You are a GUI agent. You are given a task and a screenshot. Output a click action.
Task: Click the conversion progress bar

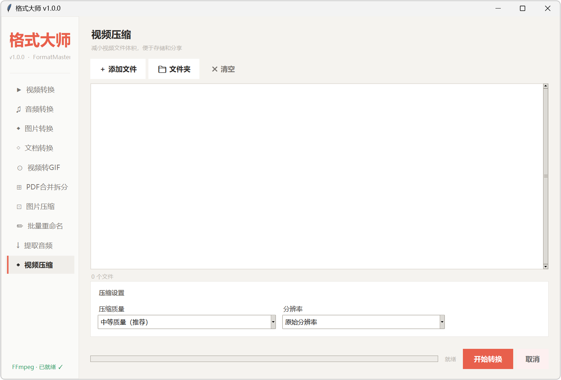click(x=264, y=359)
